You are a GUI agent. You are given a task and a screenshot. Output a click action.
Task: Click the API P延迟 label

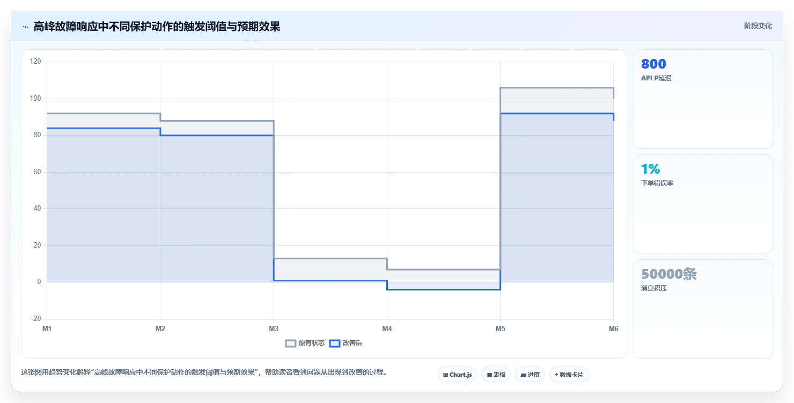pyautogui.click(x=656, y=78)
